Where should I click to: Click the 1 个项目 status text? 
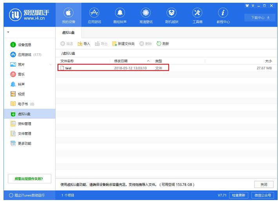tap(68, 195)
